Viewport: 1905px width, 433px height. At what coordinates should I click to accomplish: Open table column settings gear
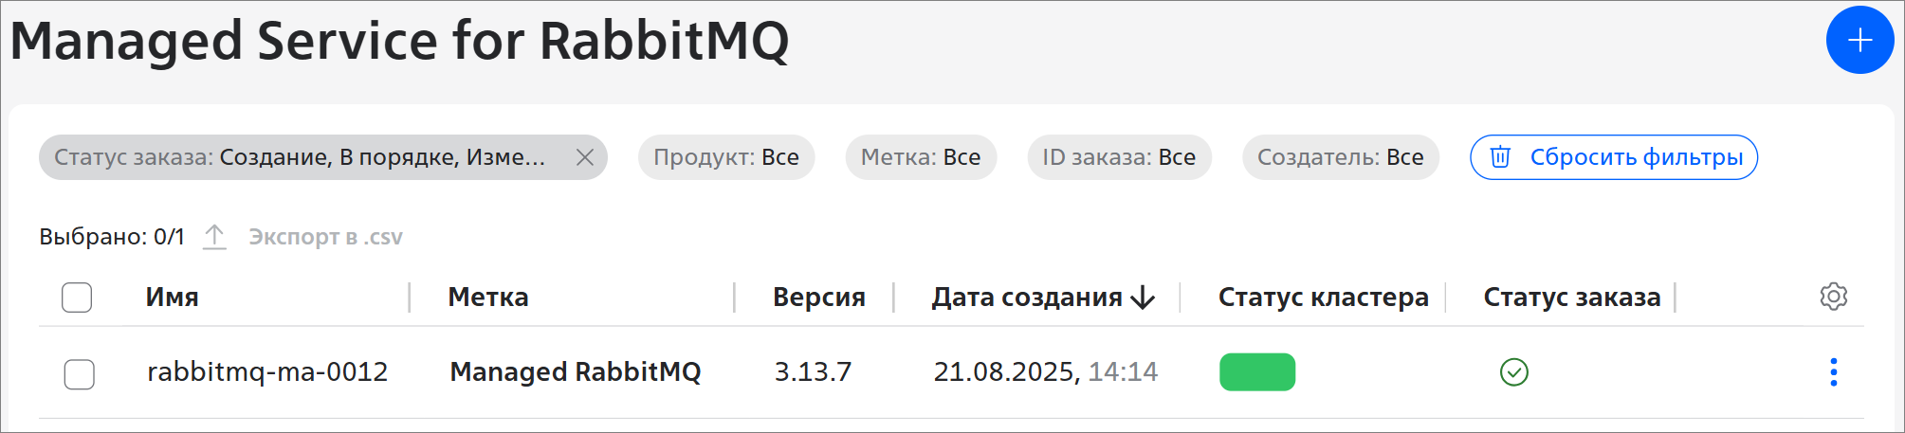(1833, 297)
